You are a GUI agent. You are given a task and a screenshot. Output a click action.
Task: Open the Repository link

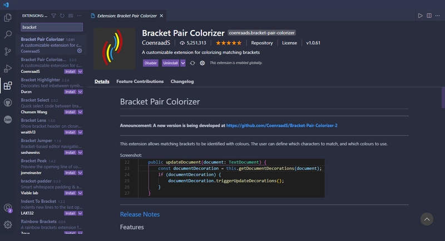coord(261,43)
